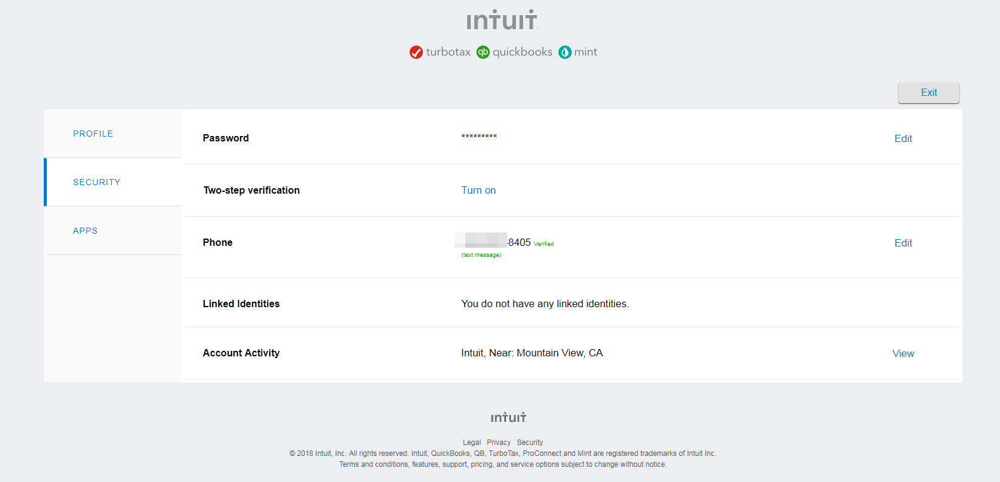Click the phone number ending 8405
The width and height of the screenshot is (1000, 482).
(x=493, y=242)
